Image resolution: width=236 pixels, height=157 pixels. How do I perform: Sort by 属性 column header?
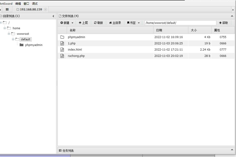(217, 30)
